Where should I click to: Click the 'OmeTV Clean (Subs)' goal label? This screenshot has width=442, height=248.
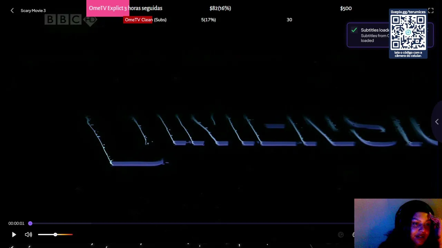click(x=146, y=20)
